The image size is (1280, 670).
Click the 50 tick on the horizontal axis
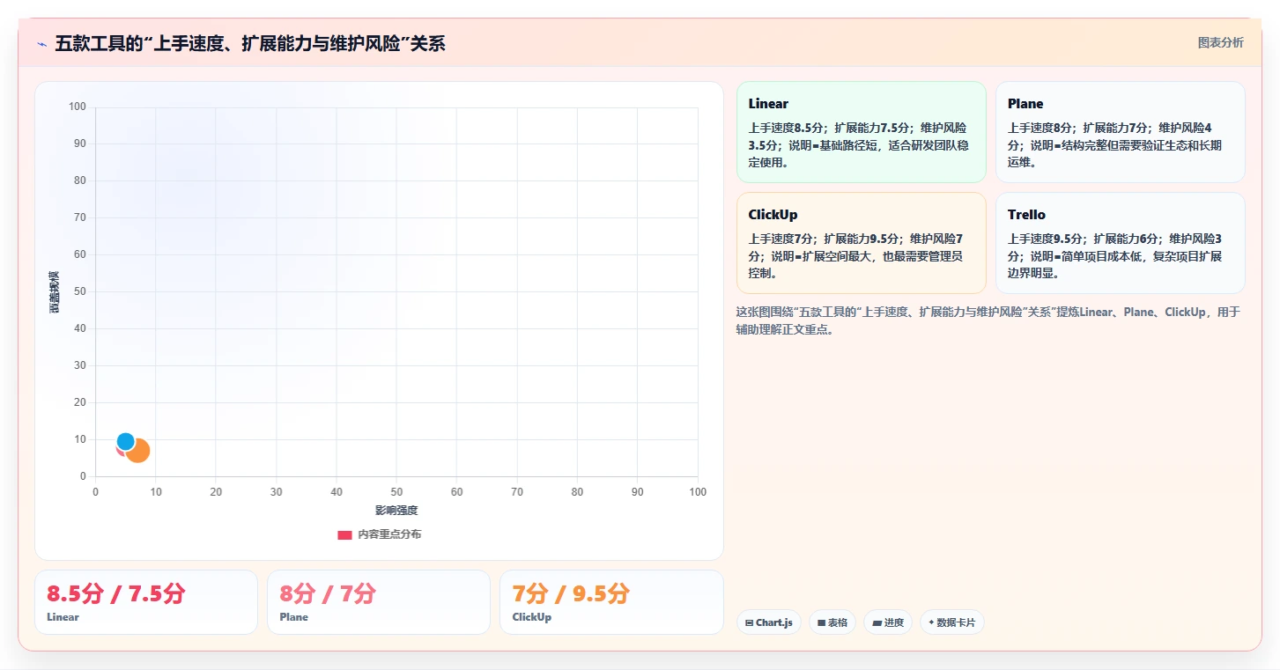point(396,492)
